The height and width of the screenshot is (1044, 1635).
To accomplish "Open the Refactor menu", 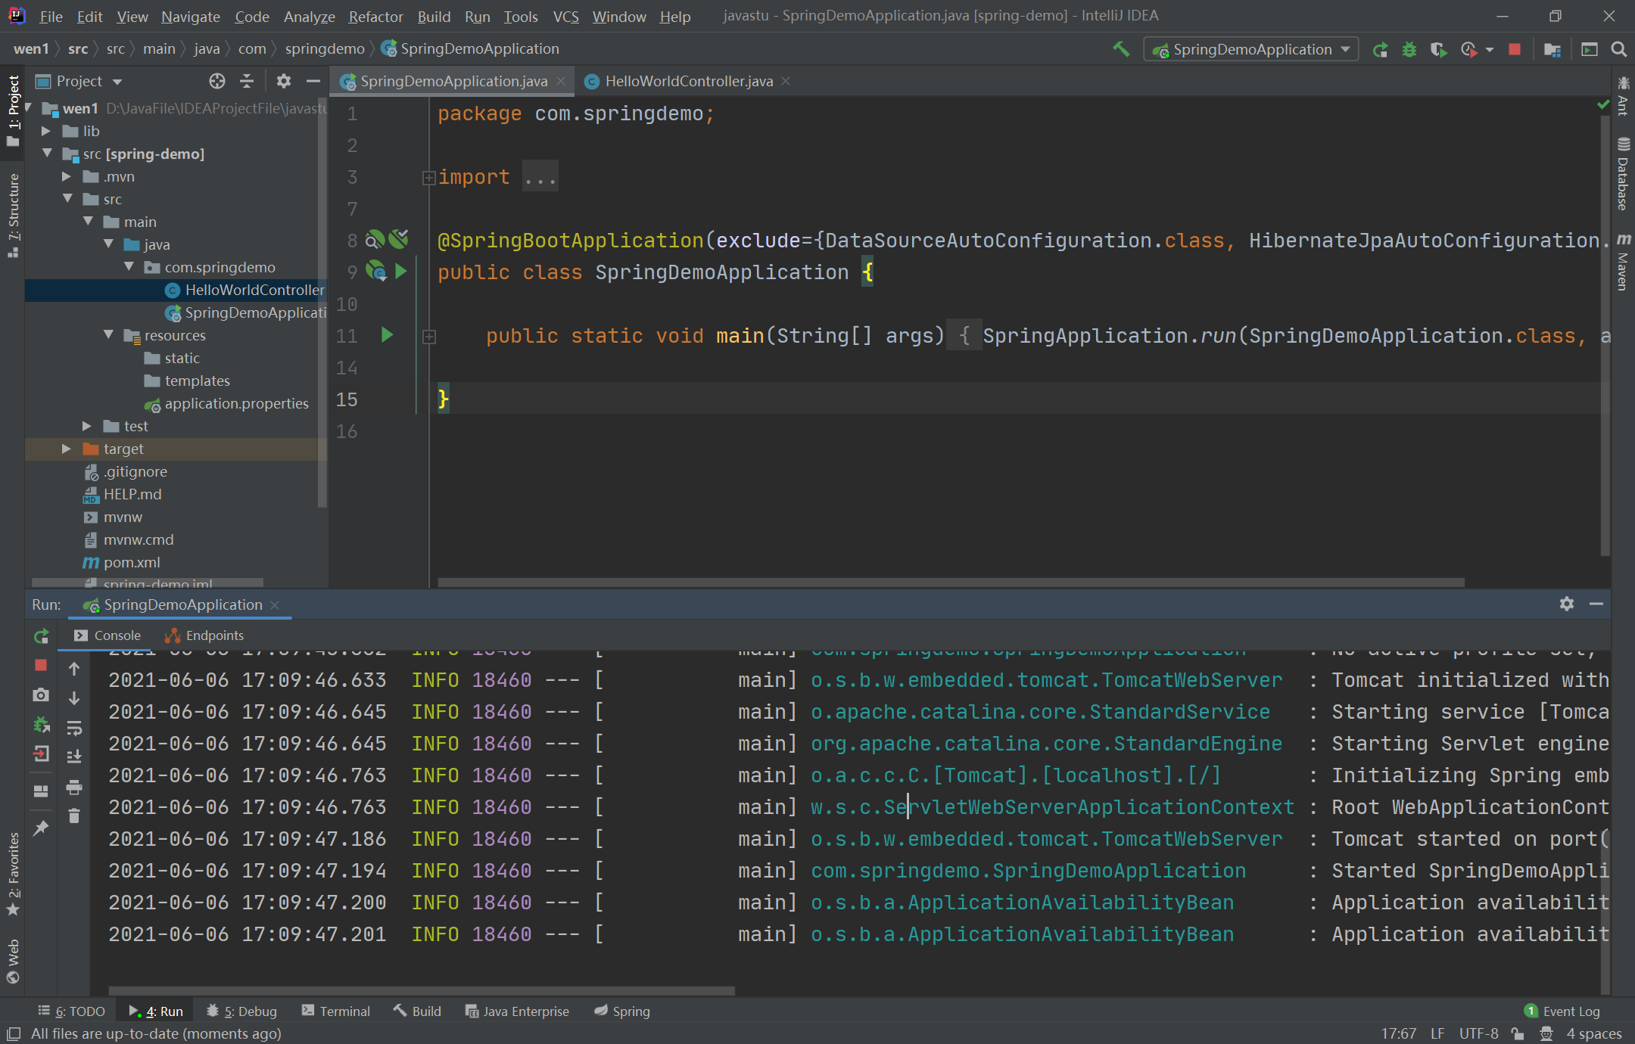I will [x=375, y=16].
